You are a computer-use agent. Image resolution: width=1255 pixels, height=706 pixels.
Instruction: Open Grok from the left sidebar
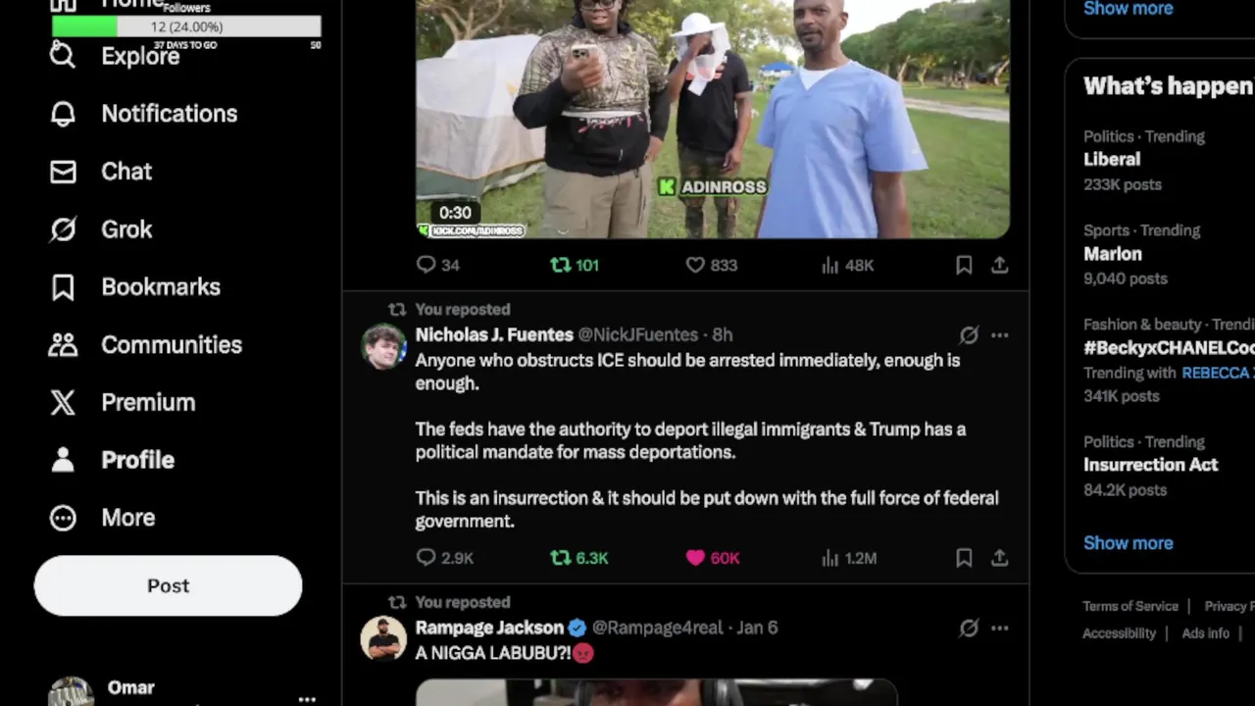(x=101, y=229)
